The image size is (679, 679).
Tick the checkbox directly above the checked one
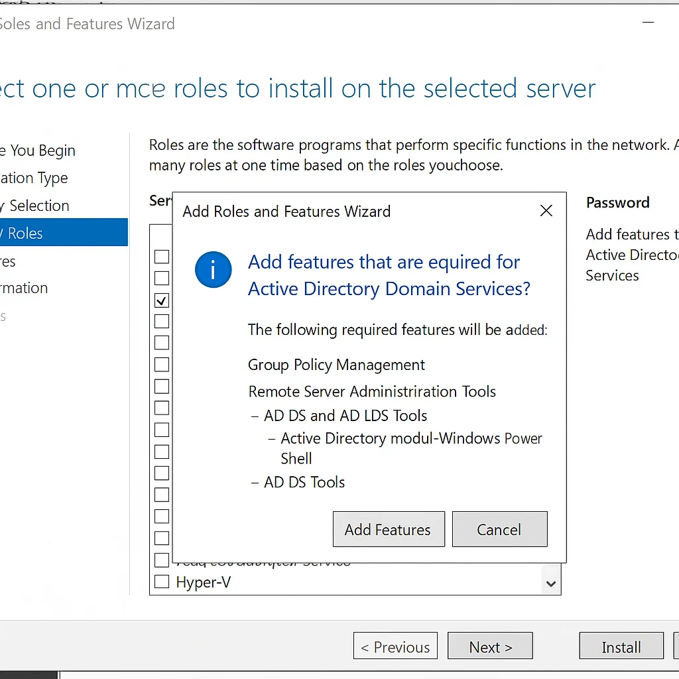[162, 278]
